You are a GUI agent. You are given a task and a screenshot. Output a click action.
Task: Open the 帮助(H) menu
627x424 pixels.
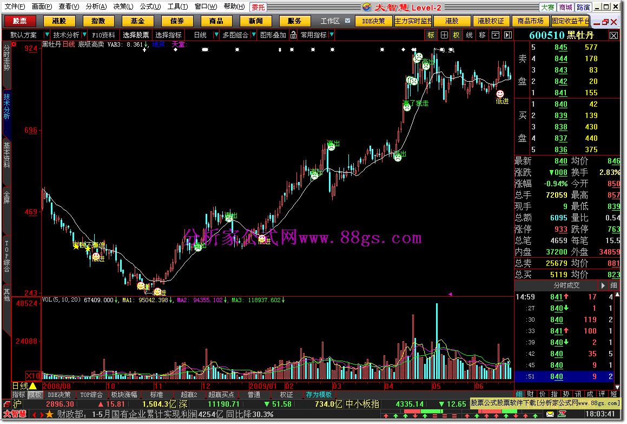click(x=234, y=7)
